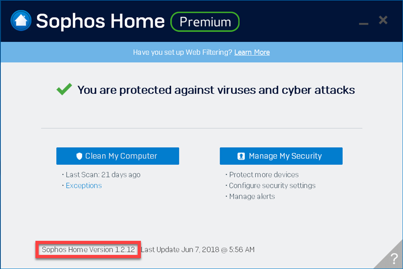Viewport: 403px width, 269px height.
Task: Click the Protect more devices item
Action: [264, 175]
